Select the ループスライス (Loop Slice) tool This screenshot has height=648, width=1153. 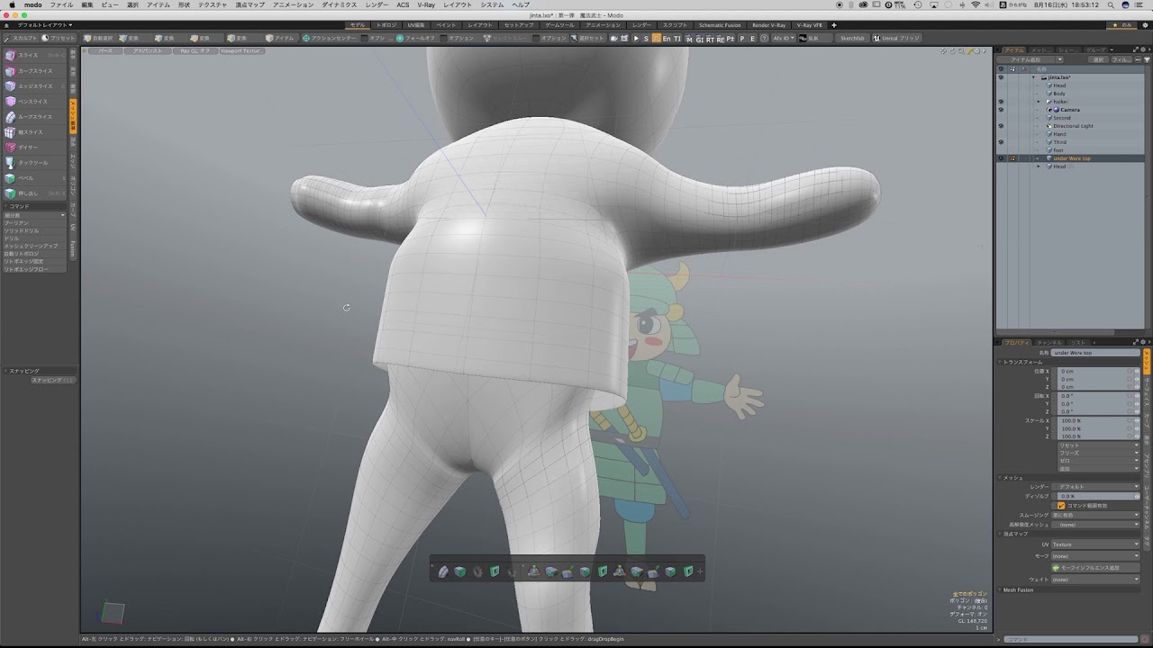coord(35,117)
